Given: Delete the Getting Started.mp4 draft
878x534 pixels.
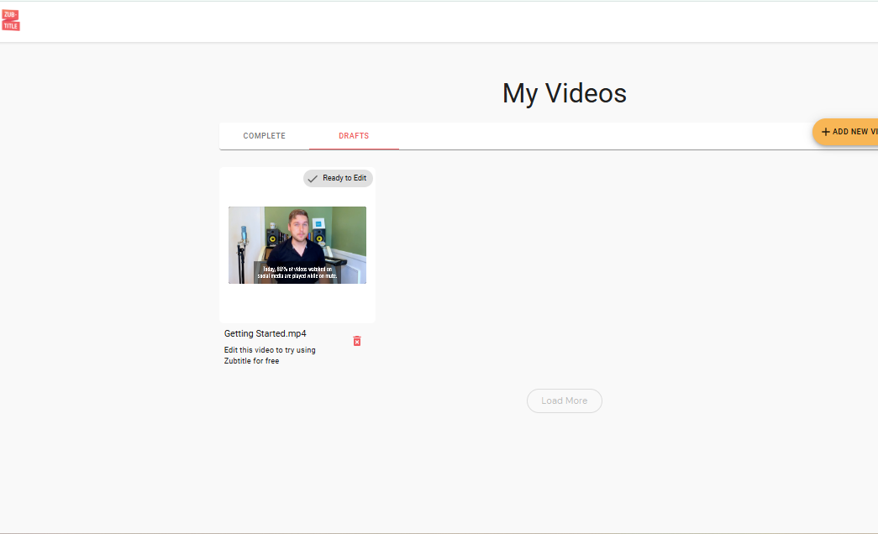Looking at the screenshot, I should [357, 341].
